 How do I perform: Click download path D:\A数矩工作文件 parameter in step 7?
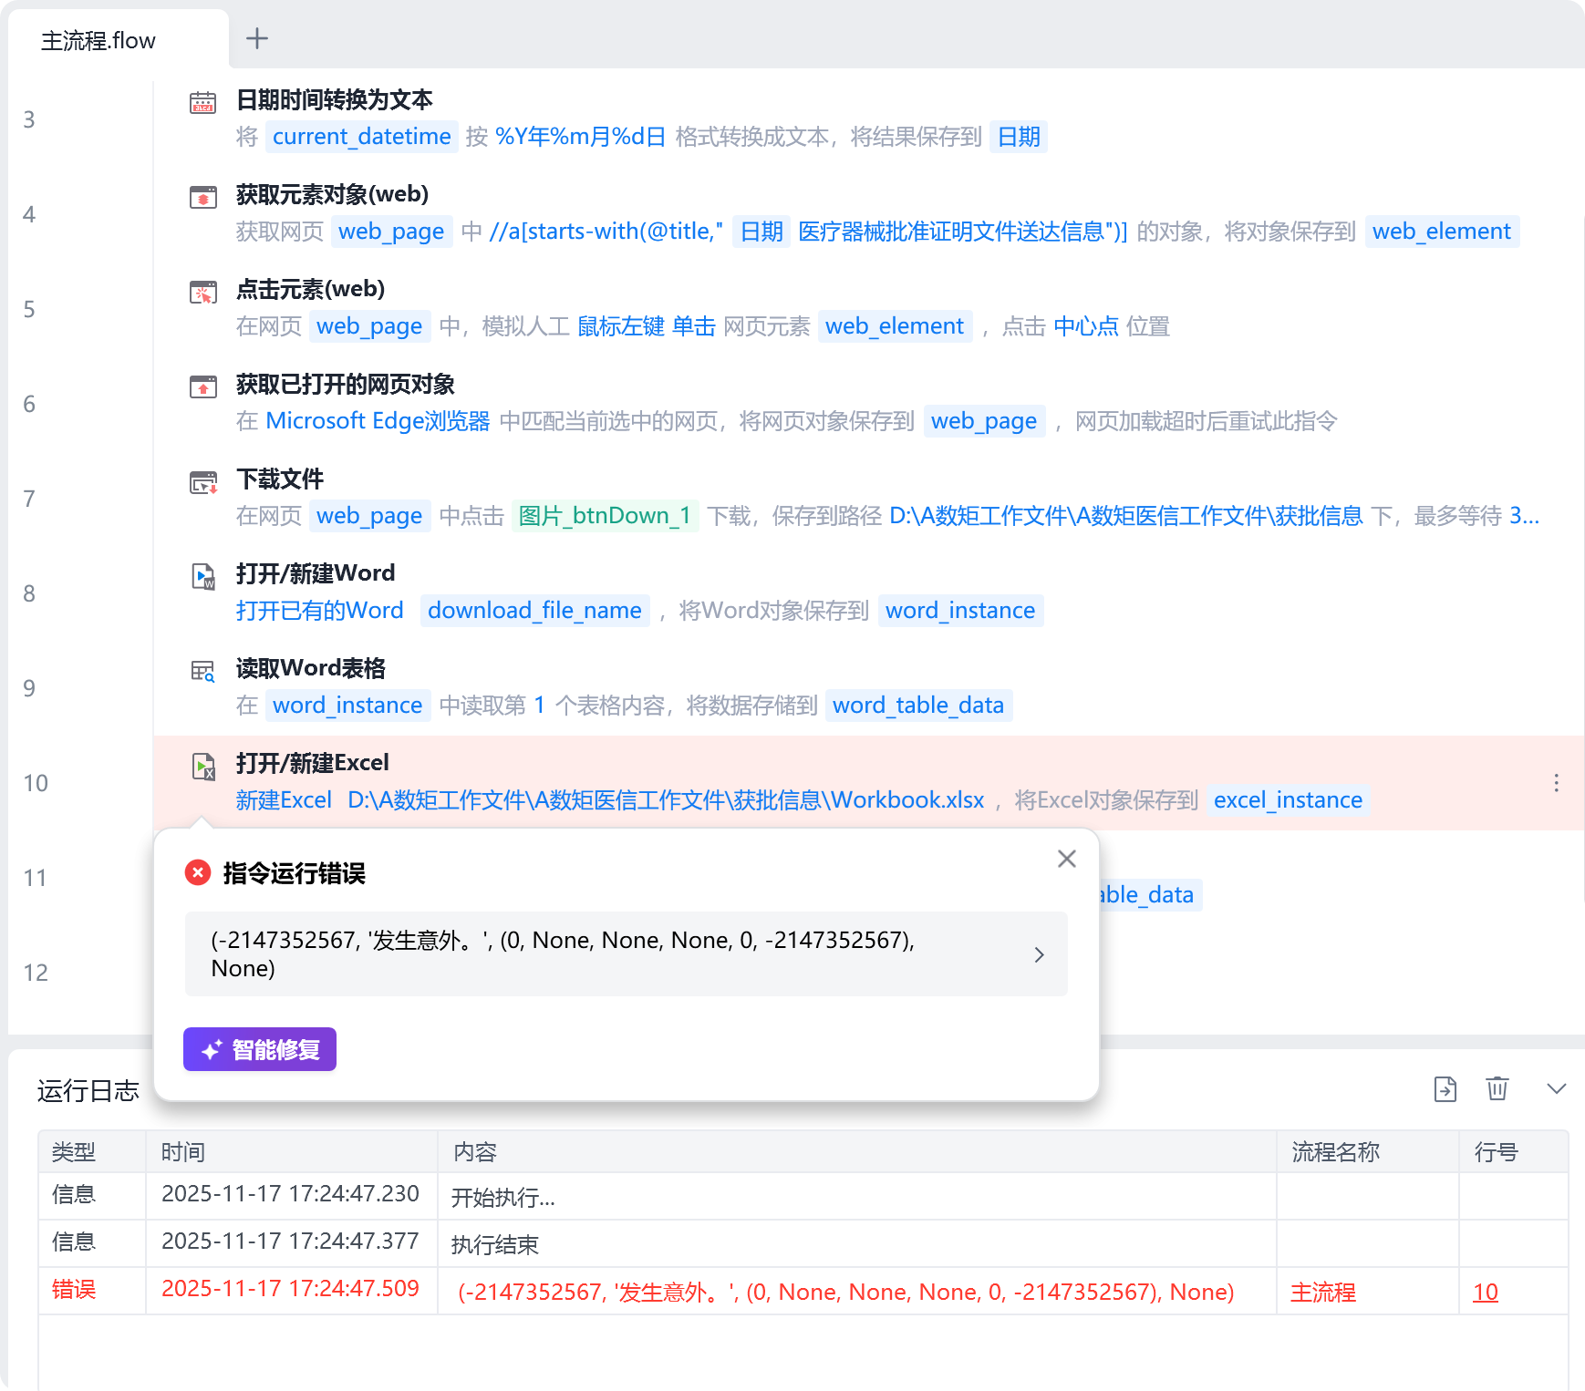tap(1125, 516)
